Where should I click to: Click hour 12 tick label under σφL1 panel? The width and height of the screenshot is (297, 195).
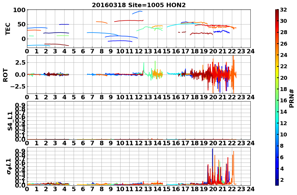tap(139, 189)
